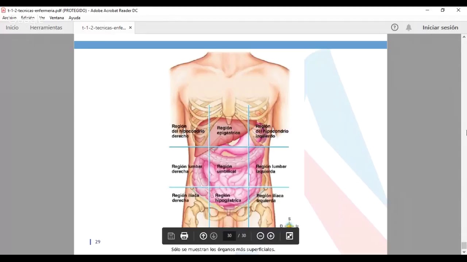Open the help question mark icon
Screen dimensions: 467x262
[x=395, y=27]
